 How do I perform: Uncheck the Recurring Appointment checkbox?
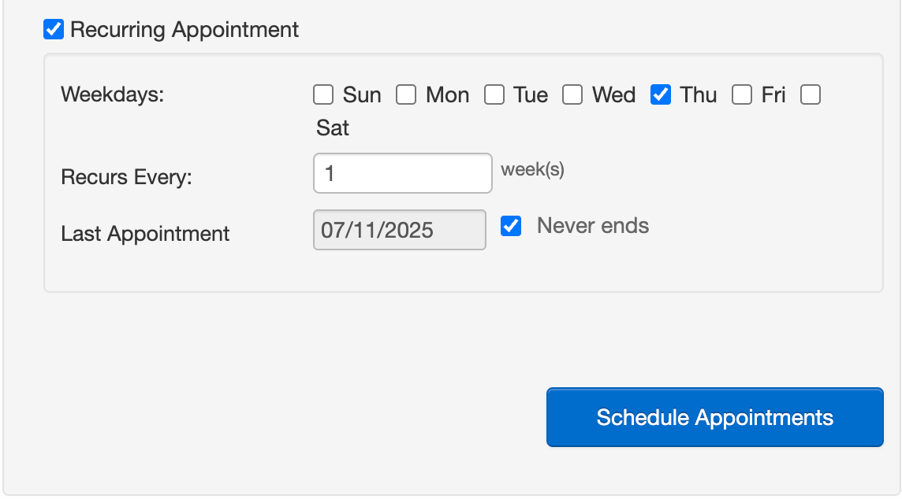point(54,30)
